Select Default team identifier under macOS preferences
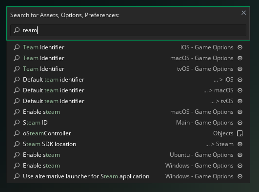 click(x=128, y=90)
